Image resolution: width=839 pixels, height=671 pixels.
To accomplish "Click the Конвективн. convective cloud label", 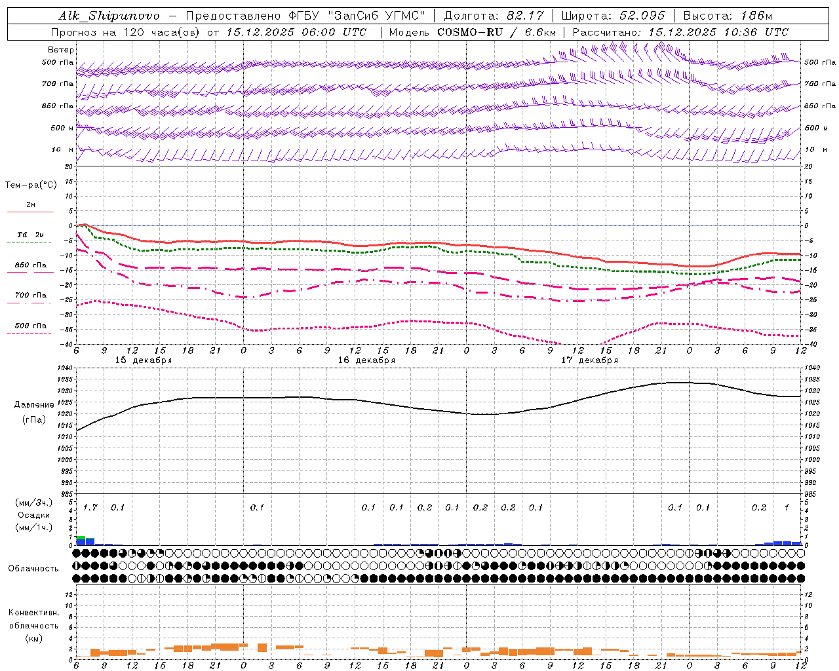I will (33, 613).
